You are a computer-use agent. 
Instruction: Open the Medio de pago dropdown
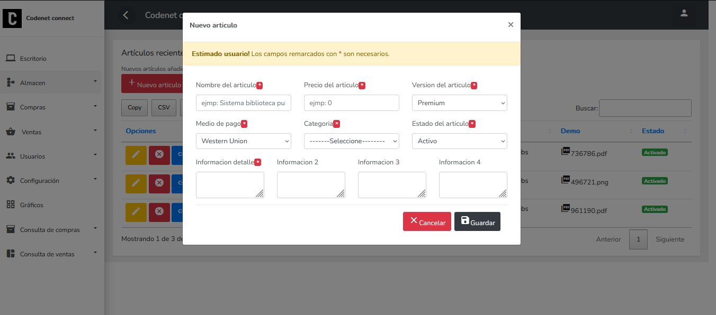[243, 141]
